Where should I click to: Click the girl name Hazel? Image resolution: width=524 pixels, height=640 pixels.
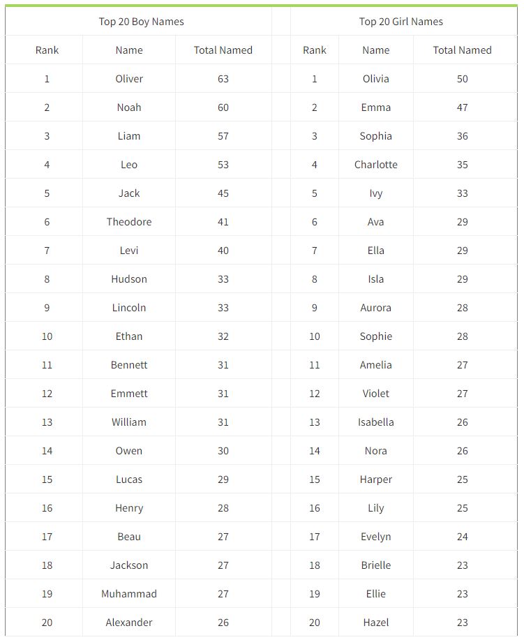pos(376,623)
